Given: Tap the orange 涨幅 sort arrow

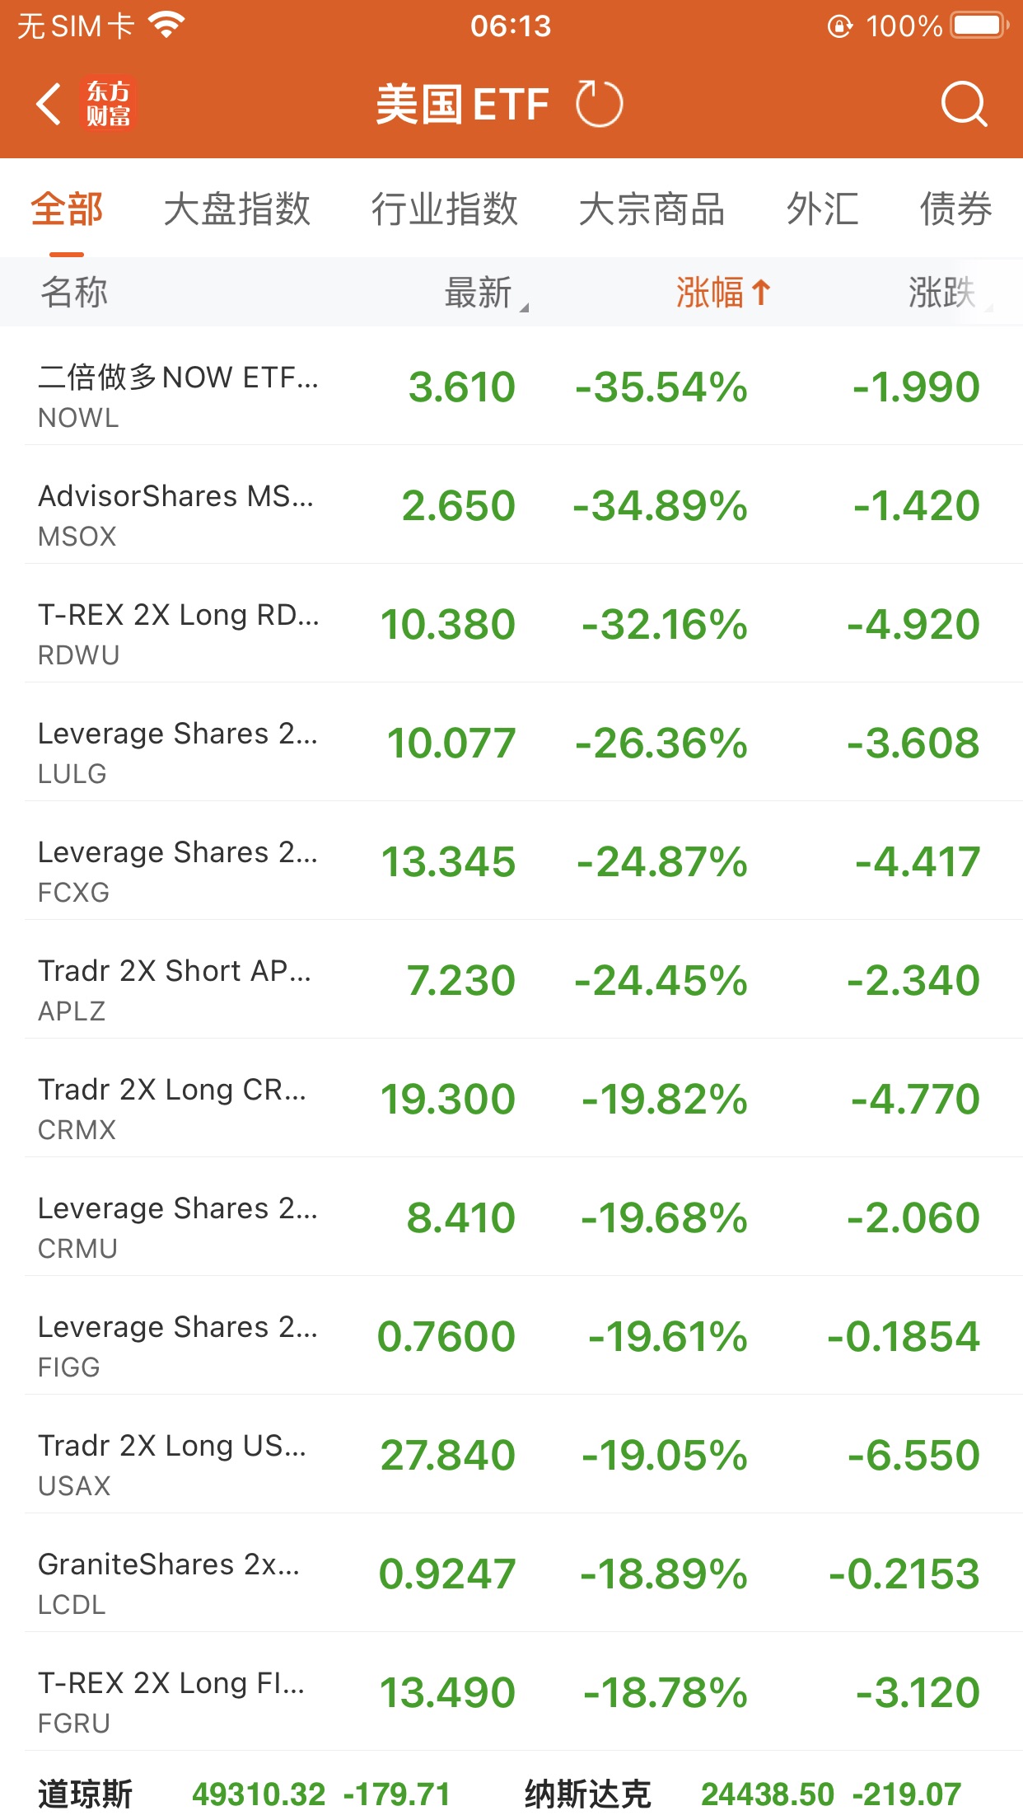Looking at the screenshot, I should 762,292.
